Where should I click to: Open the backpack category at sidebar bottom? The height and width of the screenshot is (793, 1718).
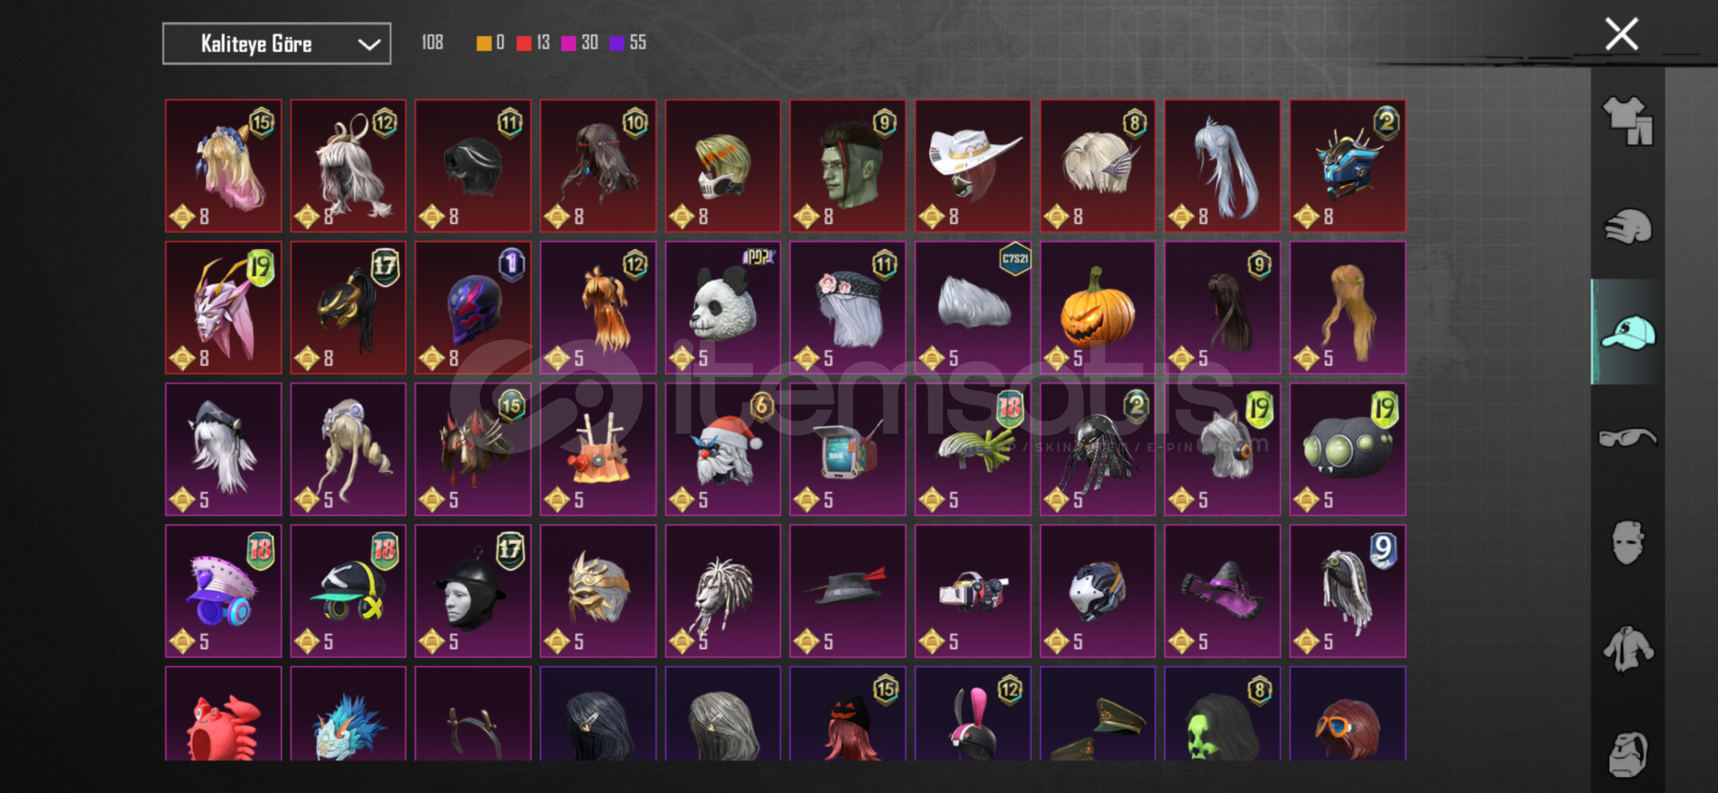tap(1627, 753)
